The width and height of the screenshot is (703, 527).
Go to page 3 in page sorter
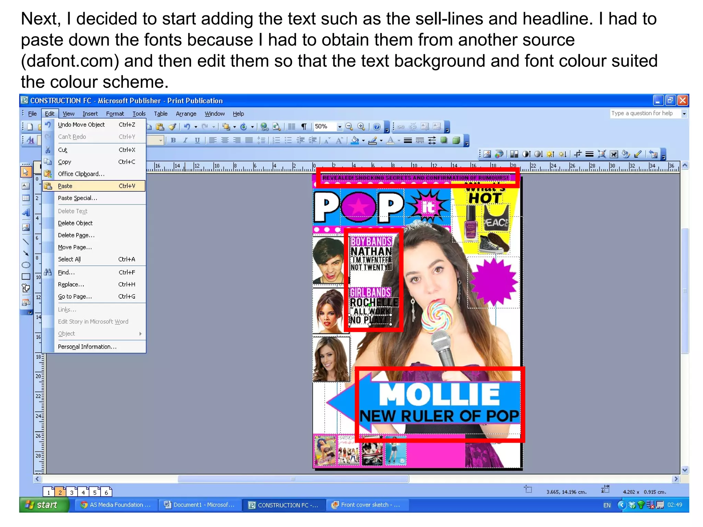[x=71, y=492]
